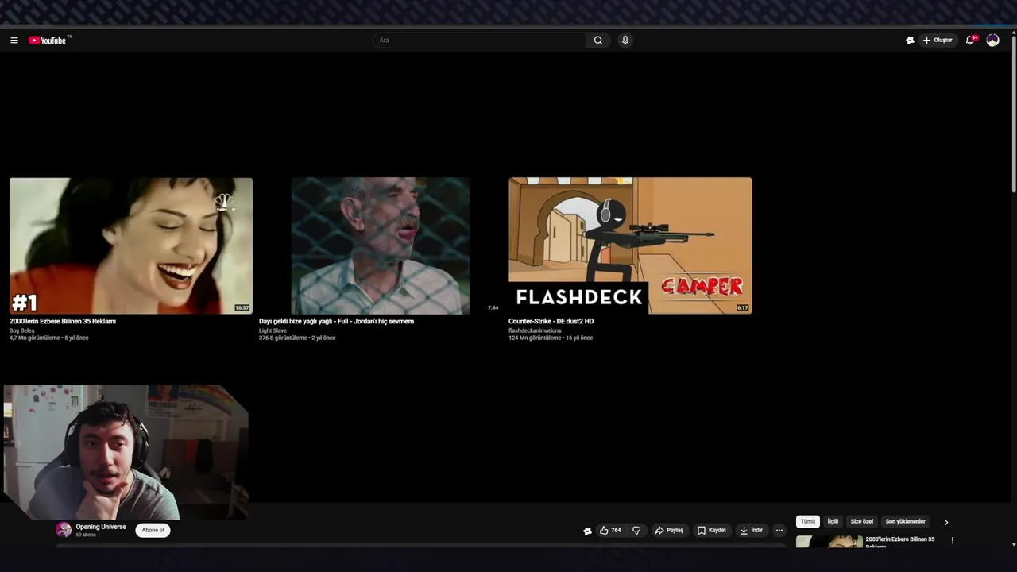Start voice search with microphone icon
Viewport: 1017px width, 572px height.
tap(625, 41)
